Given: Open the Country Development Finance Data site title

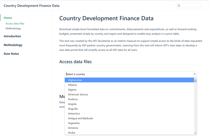Looking at the screenshot, I should 31,6.
